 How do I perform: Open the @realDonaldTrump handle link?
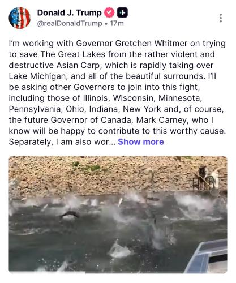click(70, 24)
